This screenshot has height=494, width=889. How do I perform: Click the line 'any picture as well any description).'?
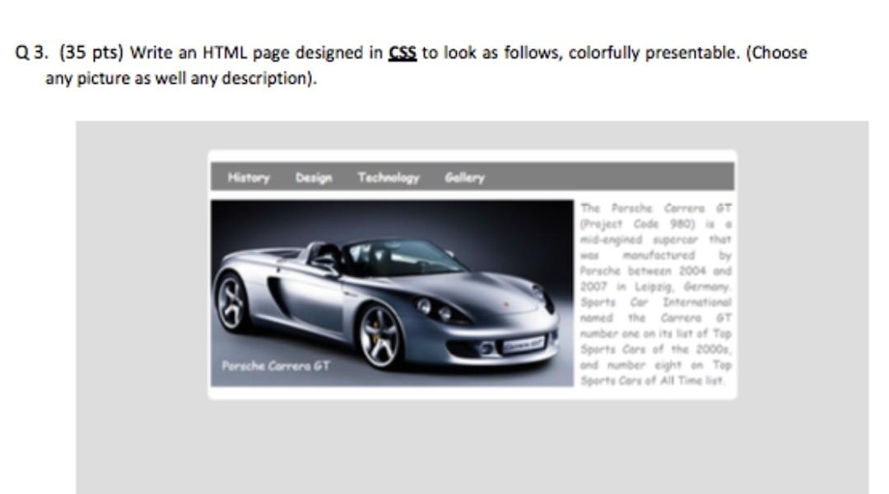[181, 78]
